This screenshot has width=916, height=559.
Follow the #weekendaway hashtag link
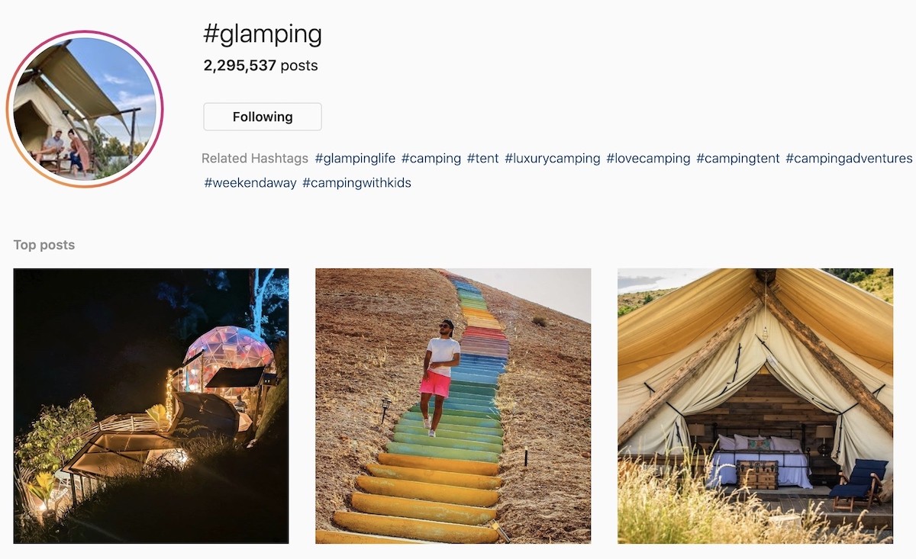250,183
